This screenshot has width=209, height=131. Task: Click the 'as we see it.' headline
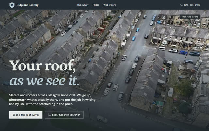[44, 81]
